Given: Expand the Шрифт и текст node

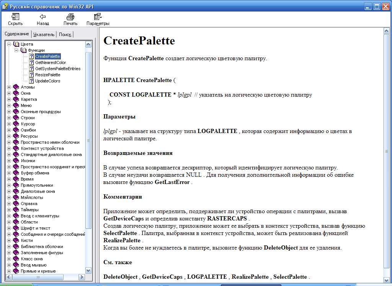Looking at the screenshot, I should (x=9, y=228).
